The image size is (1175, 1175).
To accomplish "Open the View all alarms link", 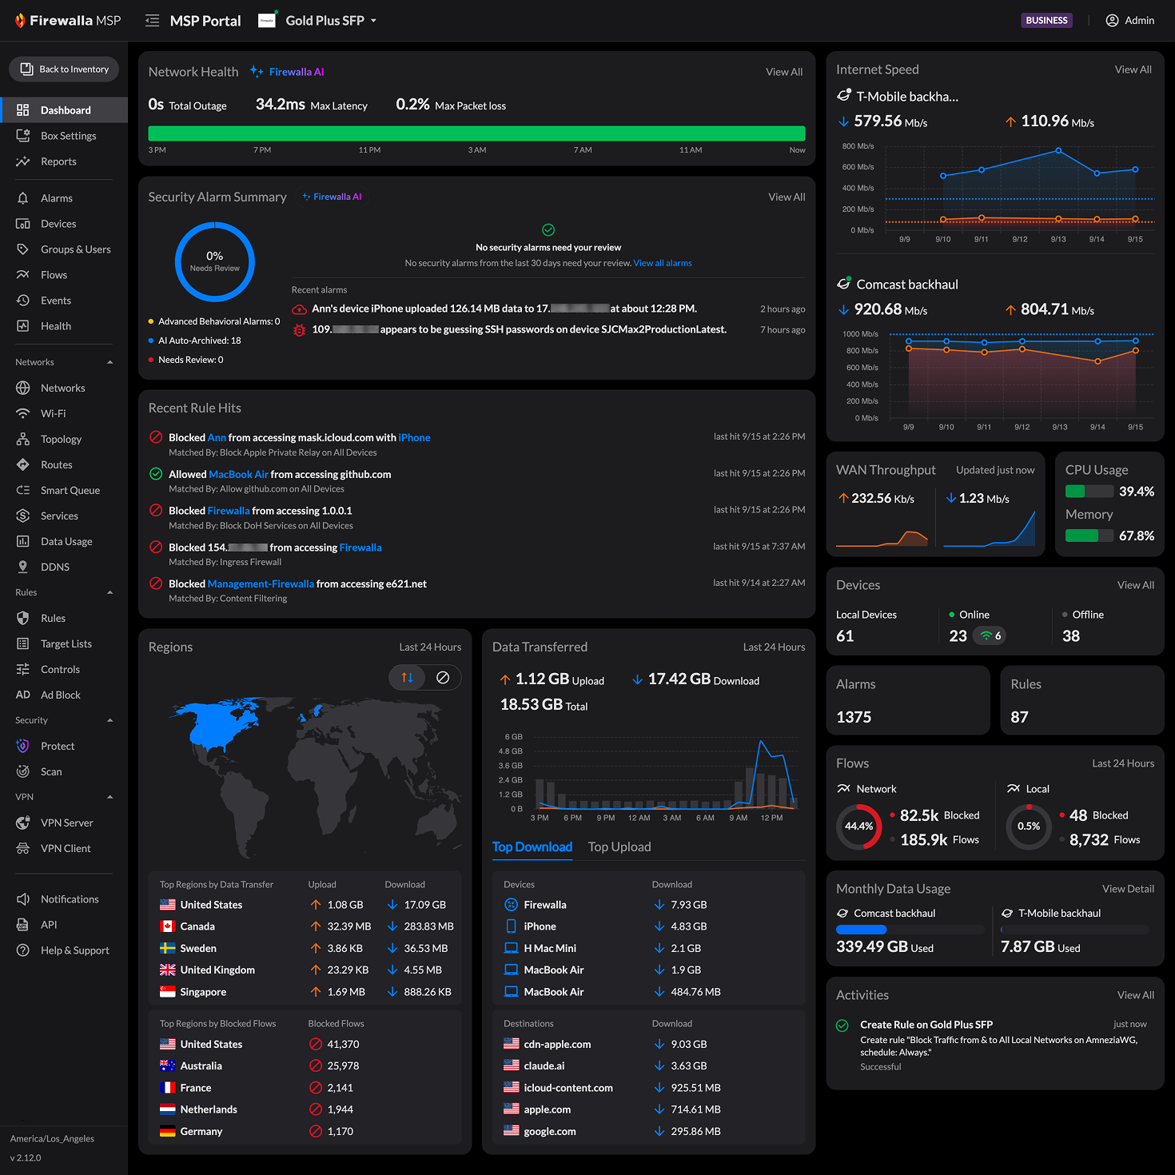I will point(663,263).
